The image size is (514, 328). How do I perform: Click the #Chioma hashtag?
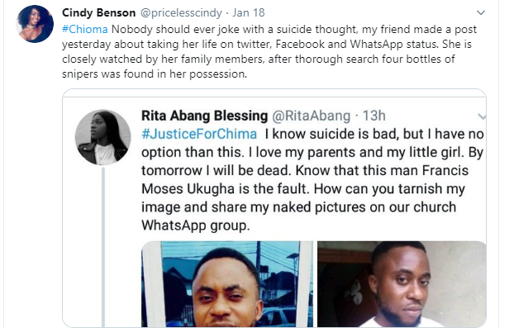click(84, 29)
